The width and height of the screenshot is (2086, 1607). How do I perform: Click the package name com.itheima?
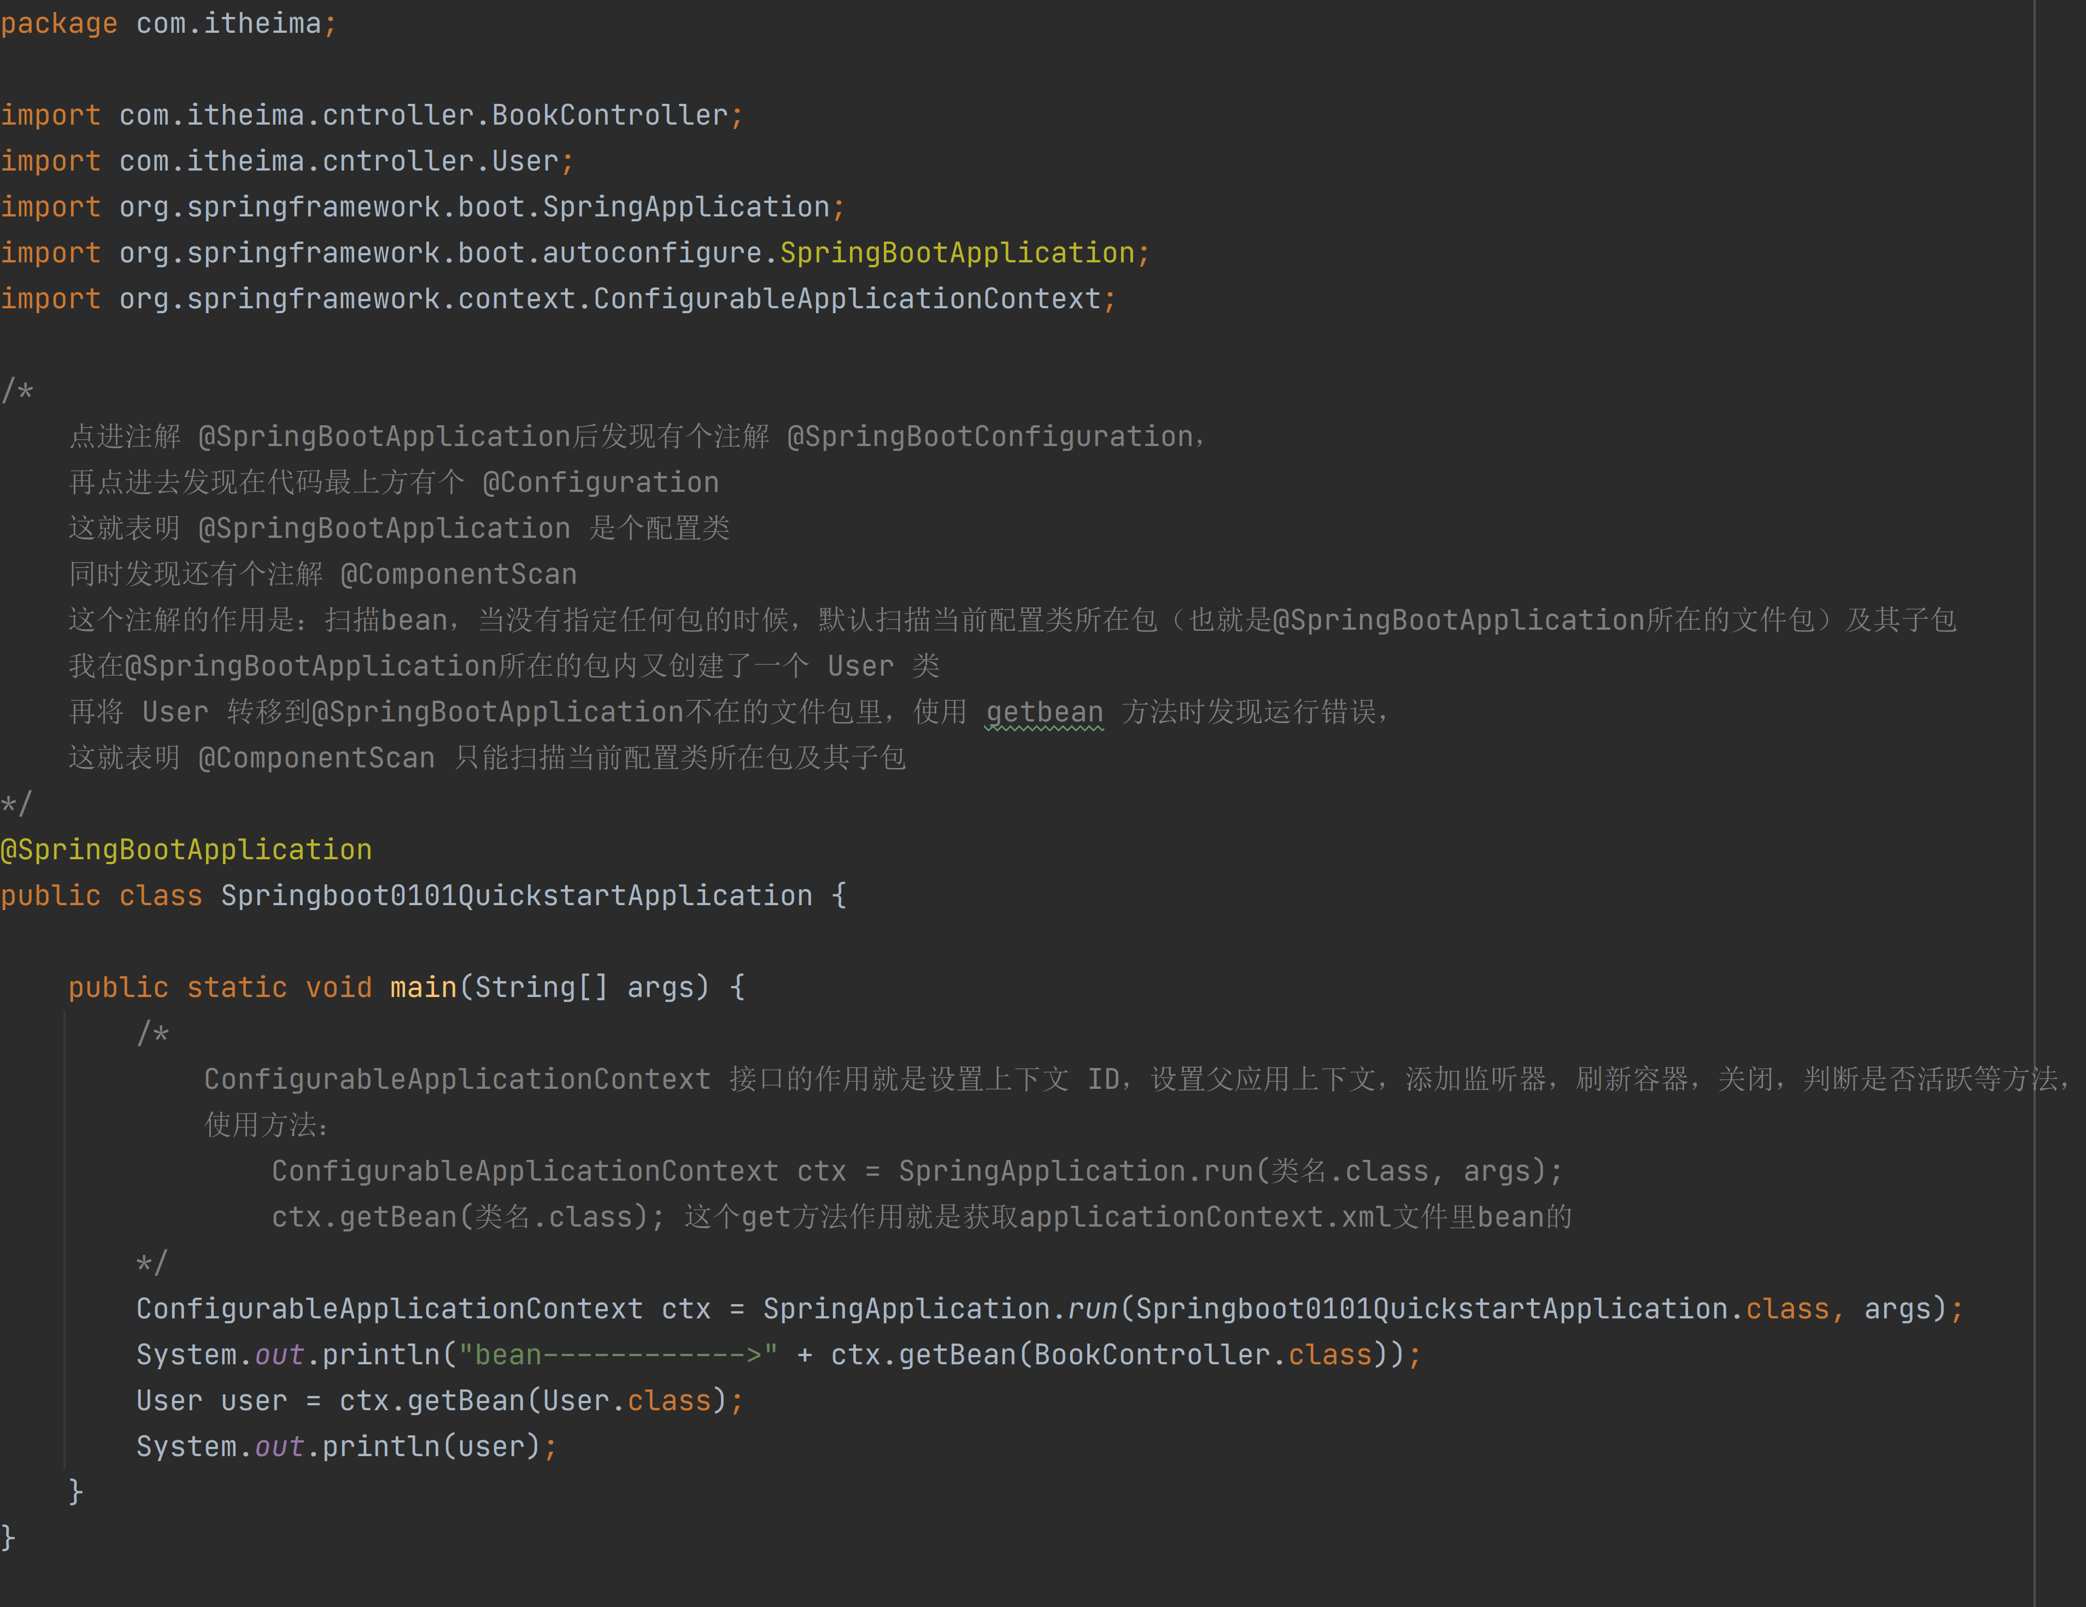(x=229, y=23)
